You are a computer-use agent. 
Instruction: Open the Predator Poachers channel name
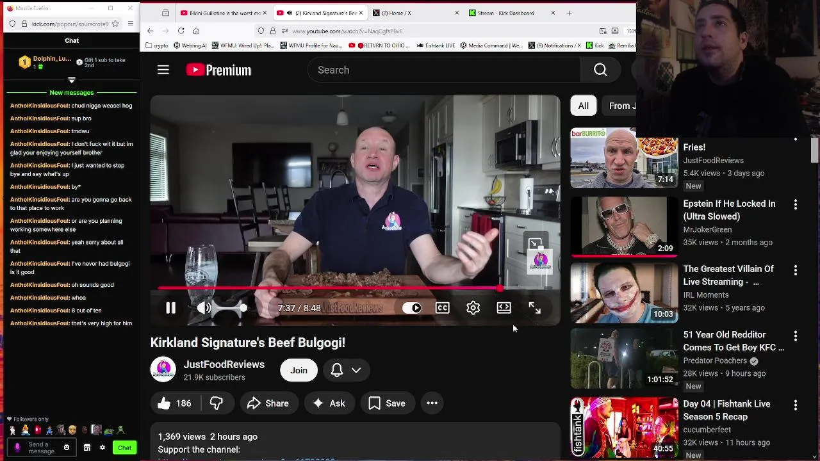point(715,360)
